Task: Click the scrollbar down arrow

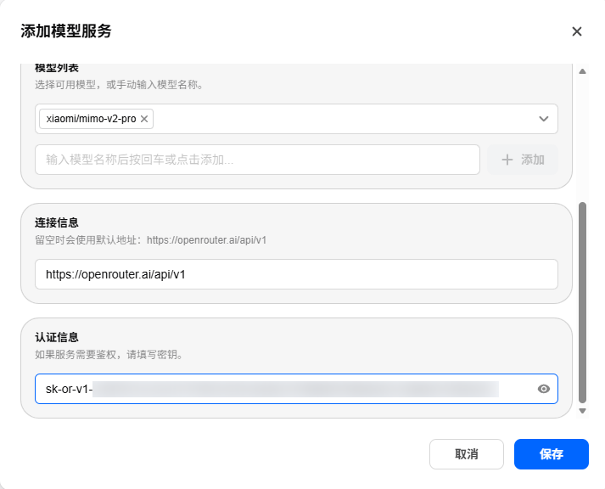Action: 583,412
